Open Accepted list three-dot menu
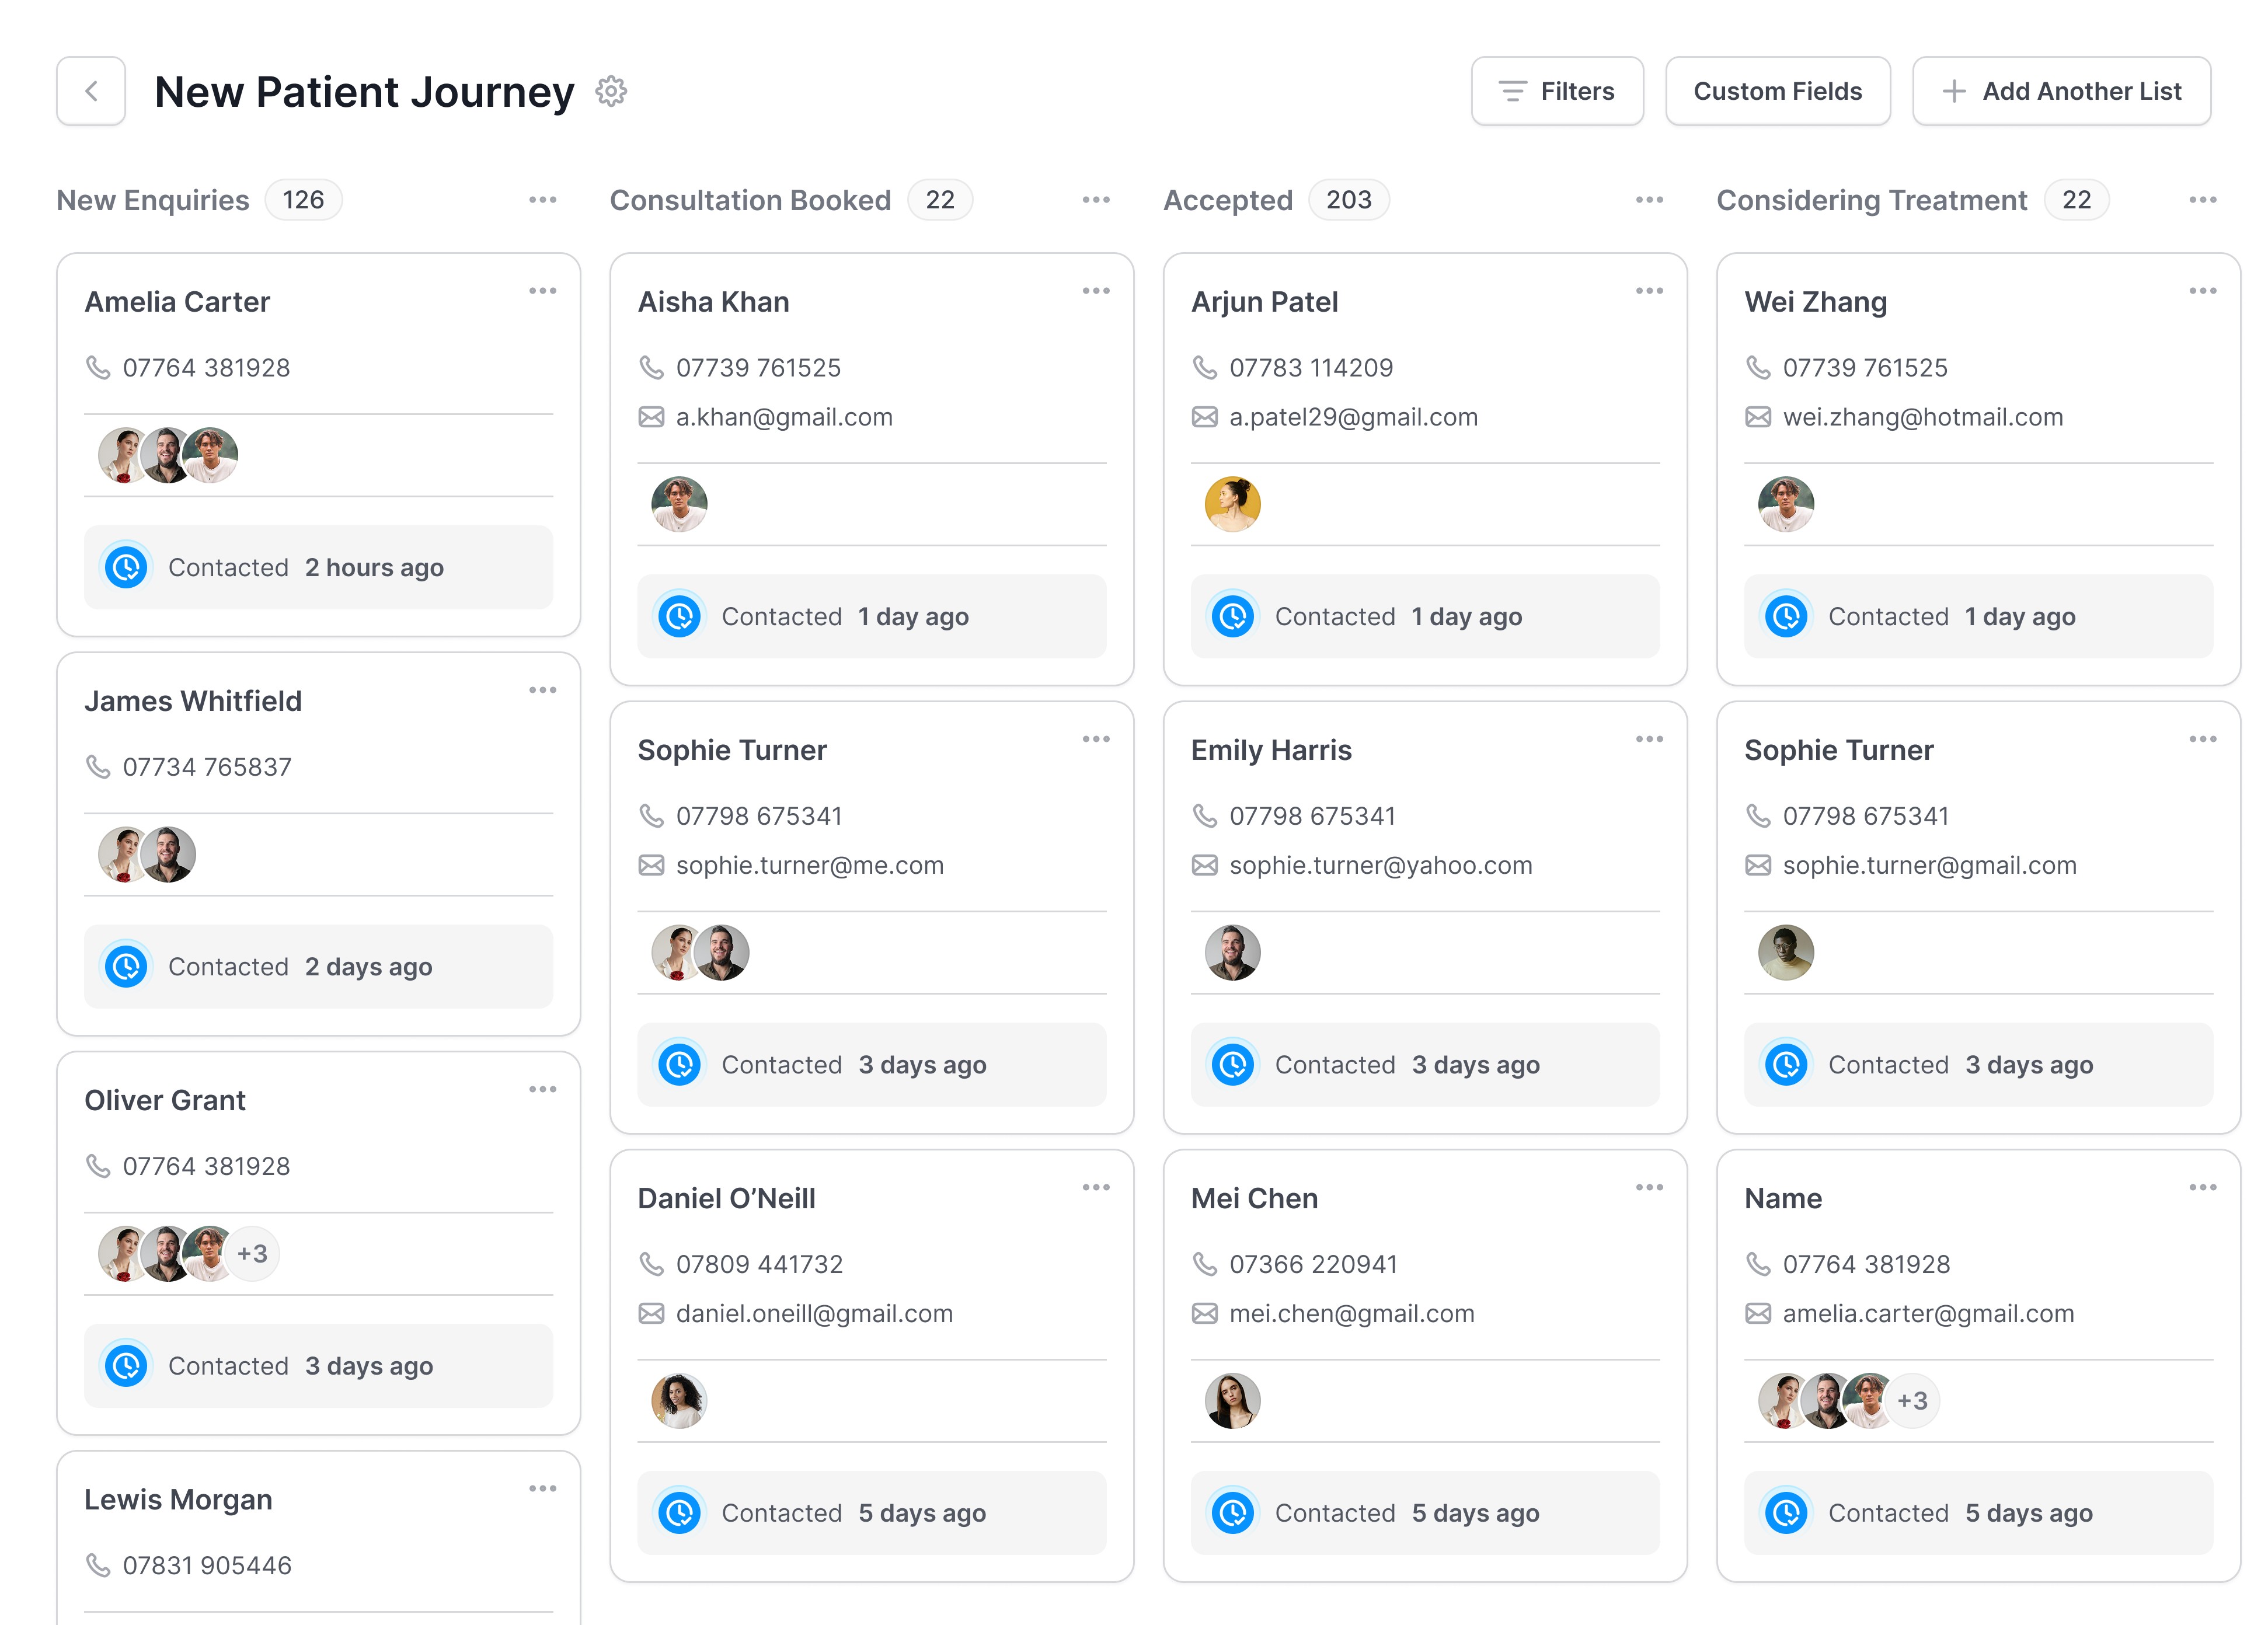 click(1649, 200)
